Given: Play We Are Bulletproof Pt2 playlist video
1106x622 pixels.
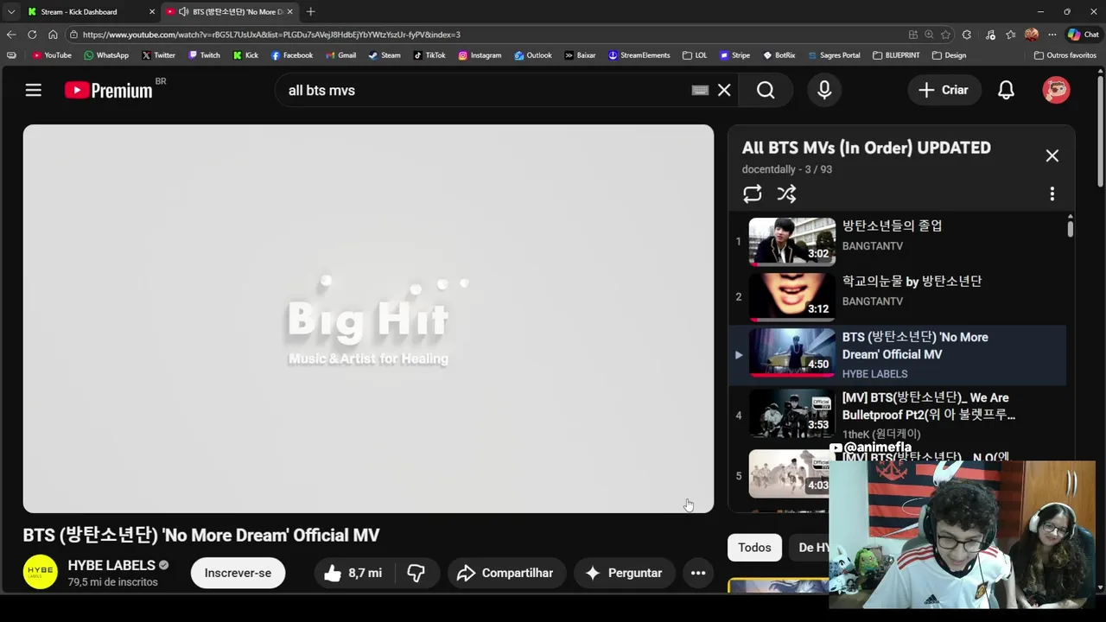Looking at the screenshot, I should 899,415.
